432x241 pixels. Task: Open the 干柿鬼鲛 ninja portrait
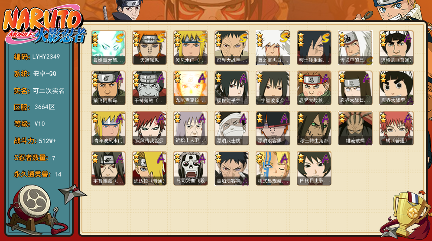click(149, 88)
